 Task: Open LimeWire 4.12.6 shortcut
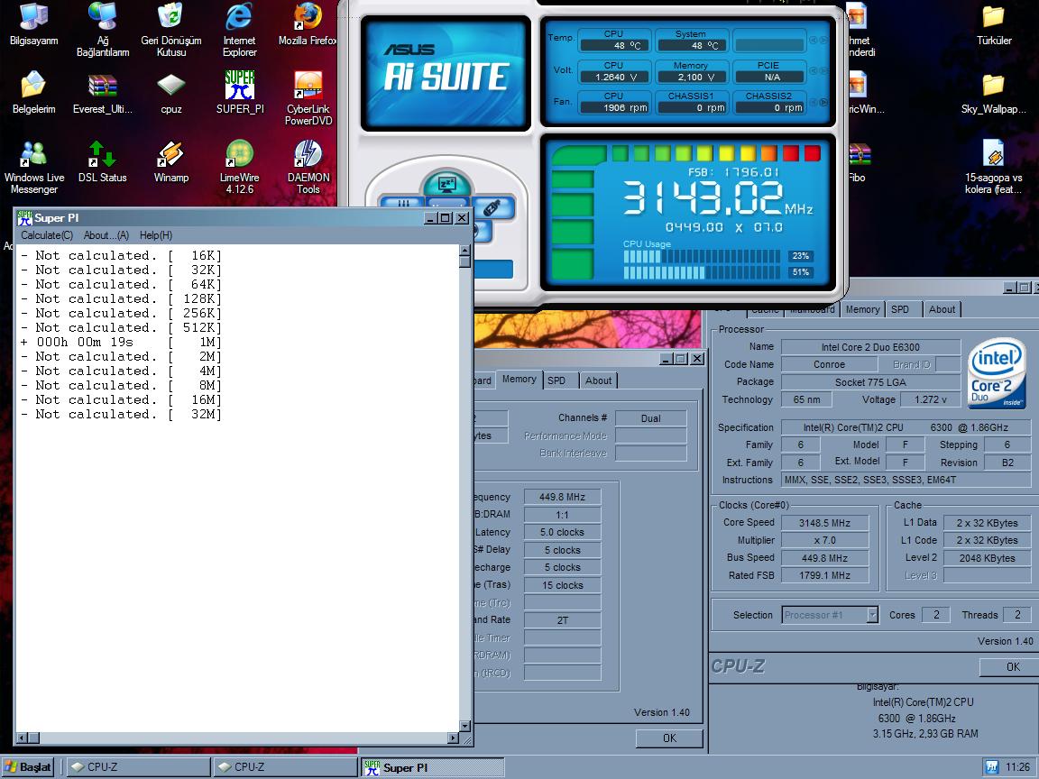[239, 167]
